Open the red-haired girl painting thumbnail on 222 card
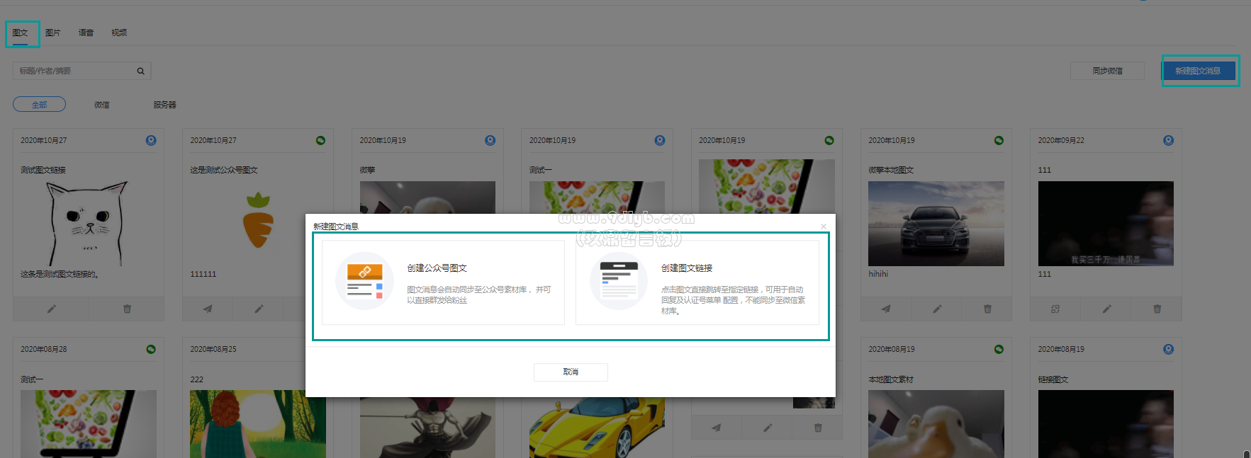This screenshot has height=458, width=1251. point(258,424)
